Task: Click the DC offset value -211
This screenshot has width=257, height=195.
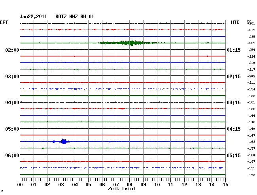Action: (251, 82)
